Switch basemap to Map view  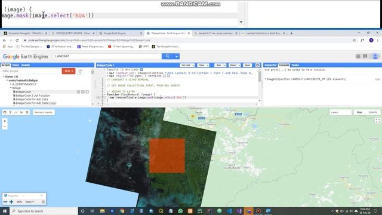(359, 112)
